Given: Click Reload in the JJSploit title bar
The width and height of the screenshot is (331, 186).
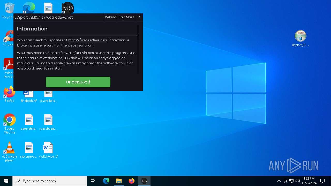Looking at the screenshot, I should pos(111,17).
